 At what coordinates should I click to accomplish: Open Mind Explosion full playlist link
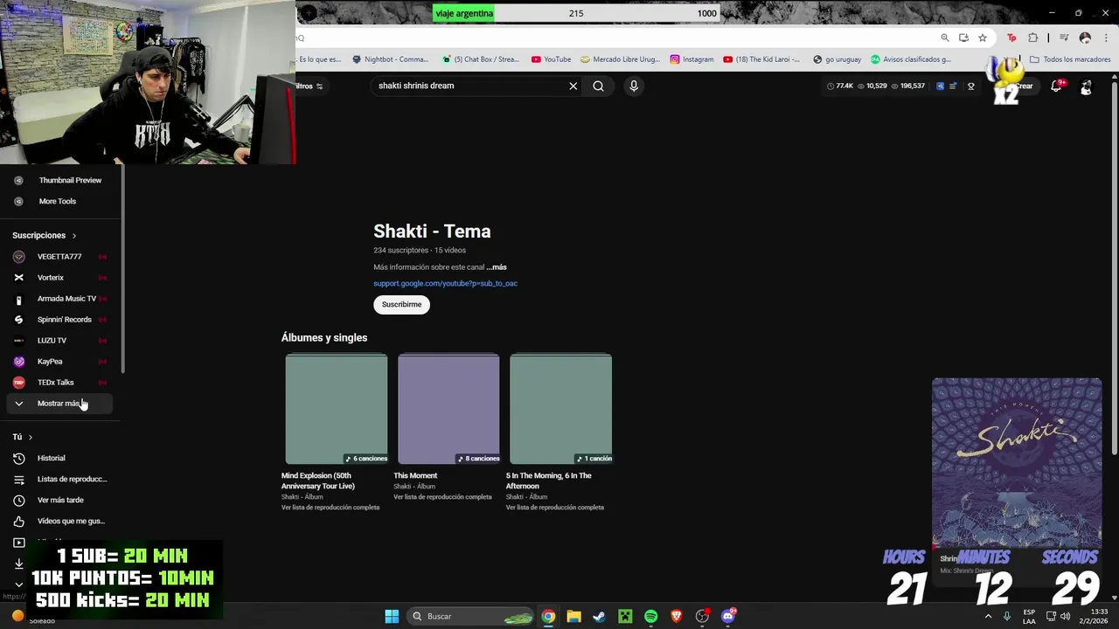click(330, 508)
